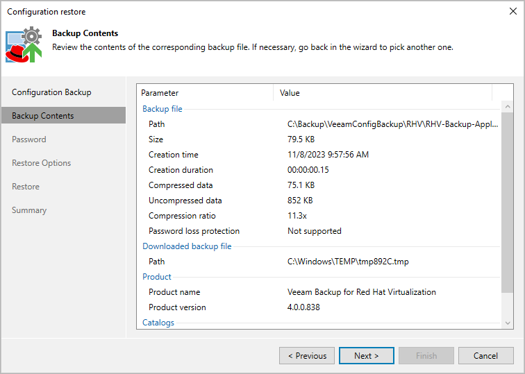The height and width of the screenshot is (374, 525).
Task: Click the Not supported value
Action: click(x=315, y=231)
